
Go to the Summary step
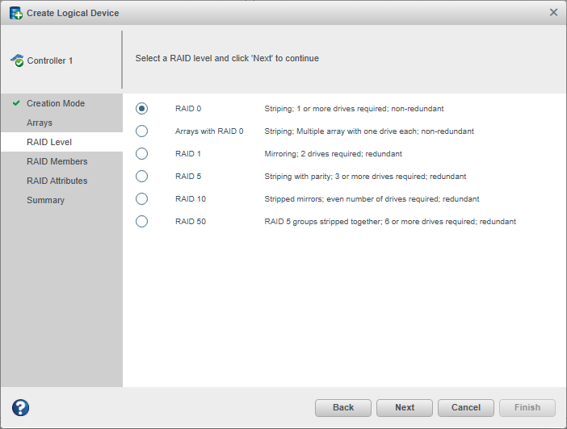tap(45, 200)
